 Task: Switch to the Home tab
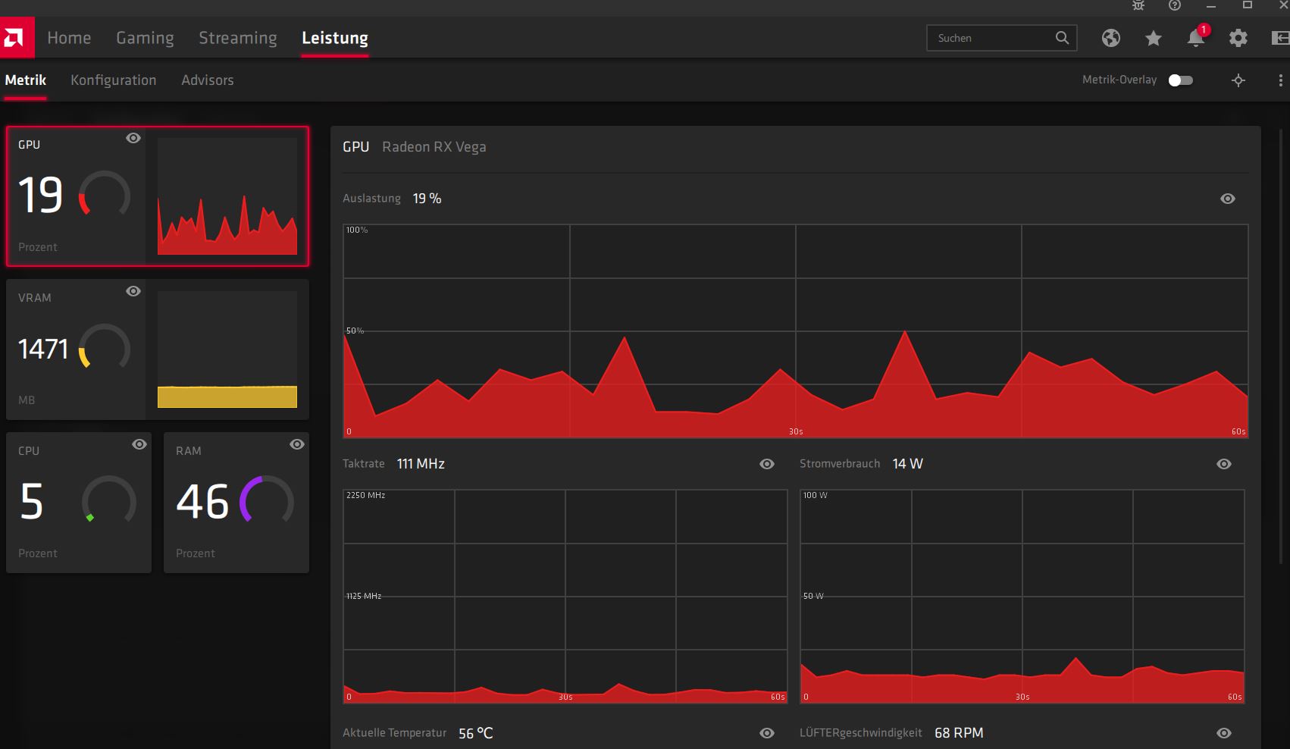(69, 38)
